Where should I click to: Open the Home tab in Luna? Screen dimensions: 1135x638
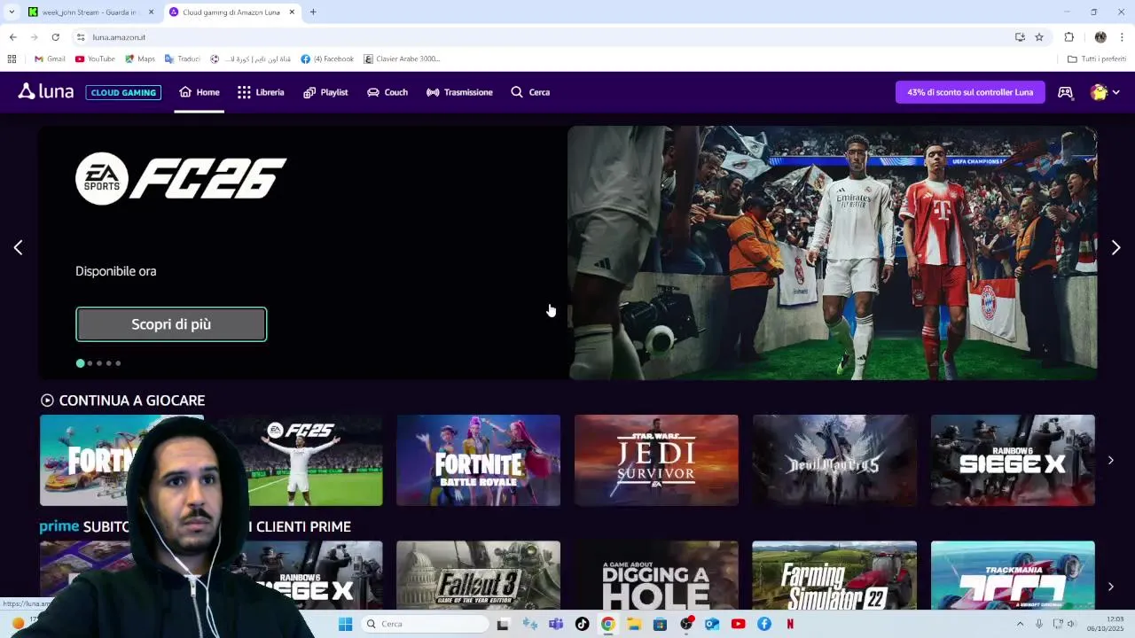[x=200, y=92]
